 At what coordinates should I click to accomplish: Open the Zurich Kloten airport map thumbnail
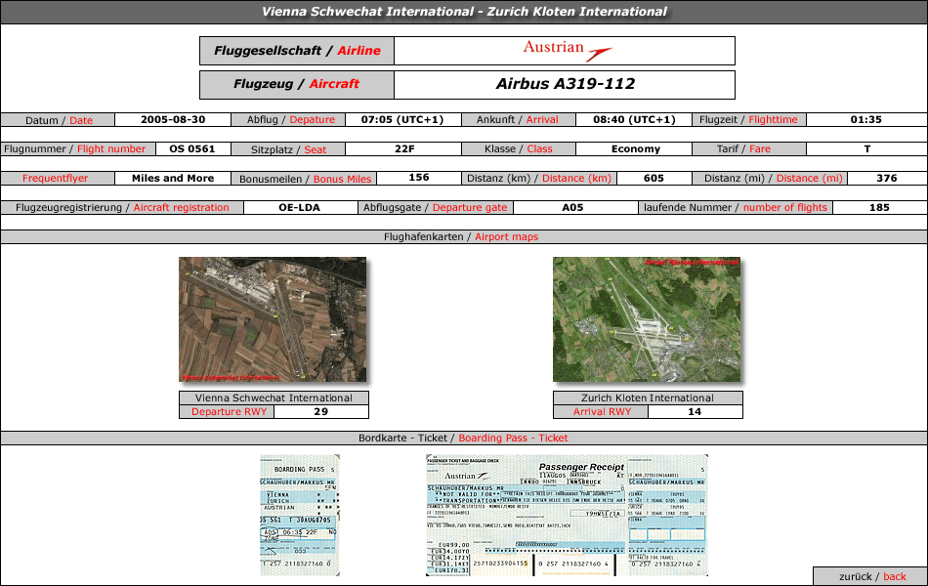point(647,319)
